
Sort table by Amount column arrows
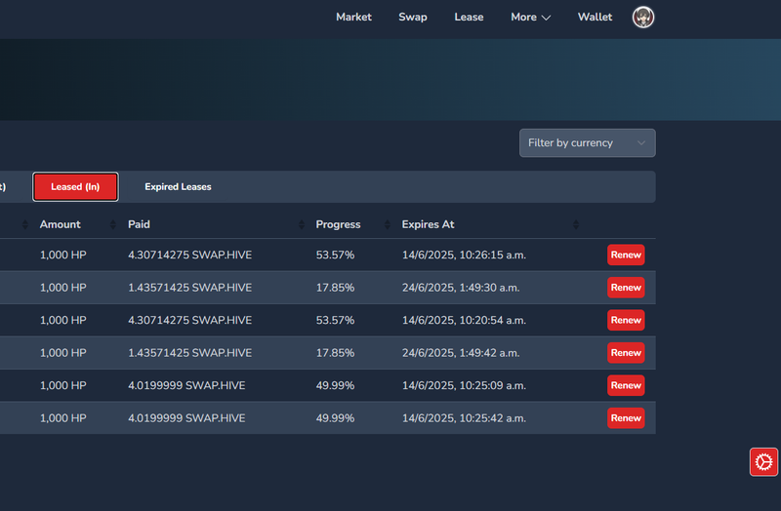tap(113, 225)
